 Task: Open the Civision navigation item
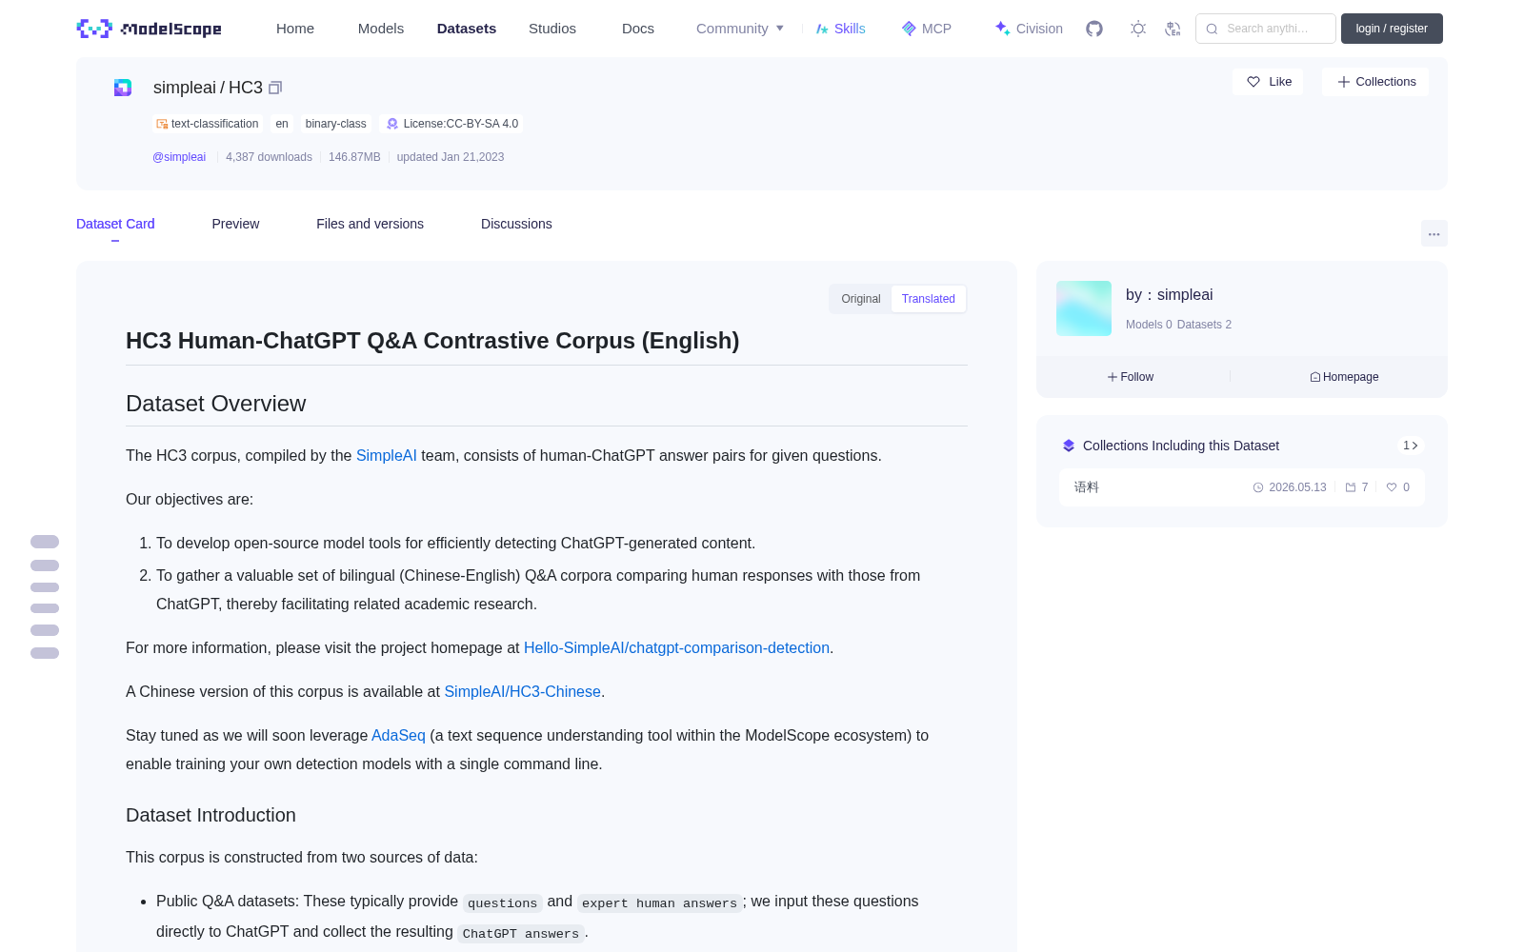tap(1029, 29)
